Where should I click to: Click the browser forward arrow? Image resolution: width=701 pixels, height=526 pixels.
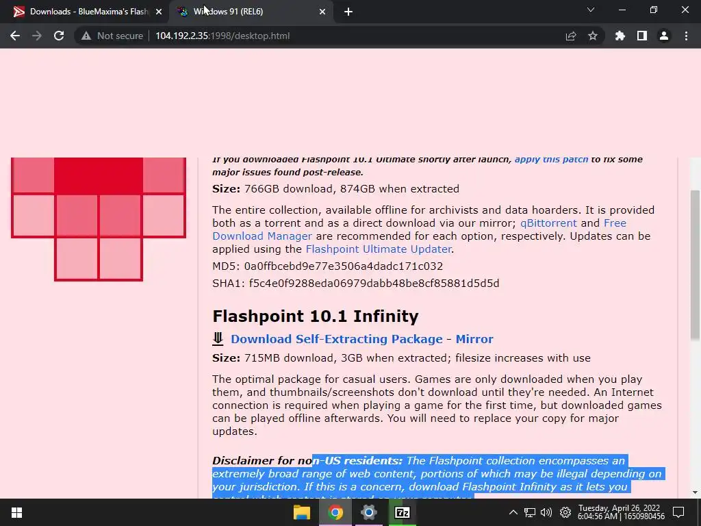point(37,36)
